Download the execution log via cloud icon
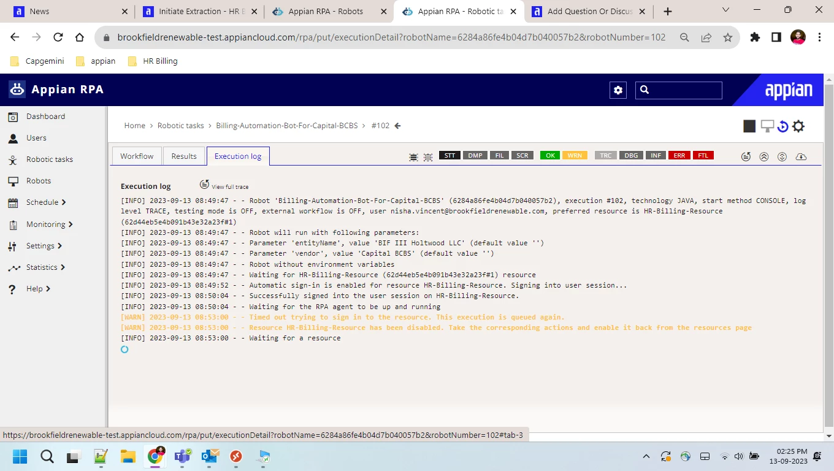The width and height of the screenshot is (834, 471). click(801, 156)
